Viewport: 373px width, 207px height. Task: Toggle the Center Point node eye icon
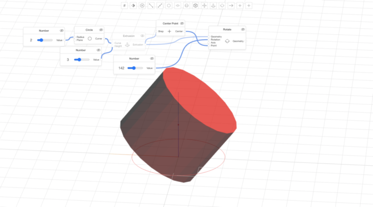181,23
